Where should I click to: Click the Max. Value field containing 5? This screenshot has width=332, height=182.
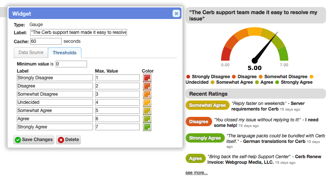(117, 111)
